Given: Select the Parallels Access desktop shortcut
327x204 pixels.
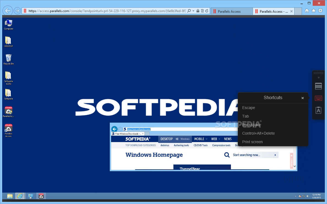Looking at the screenshot, I should click(x=9, y=130).
